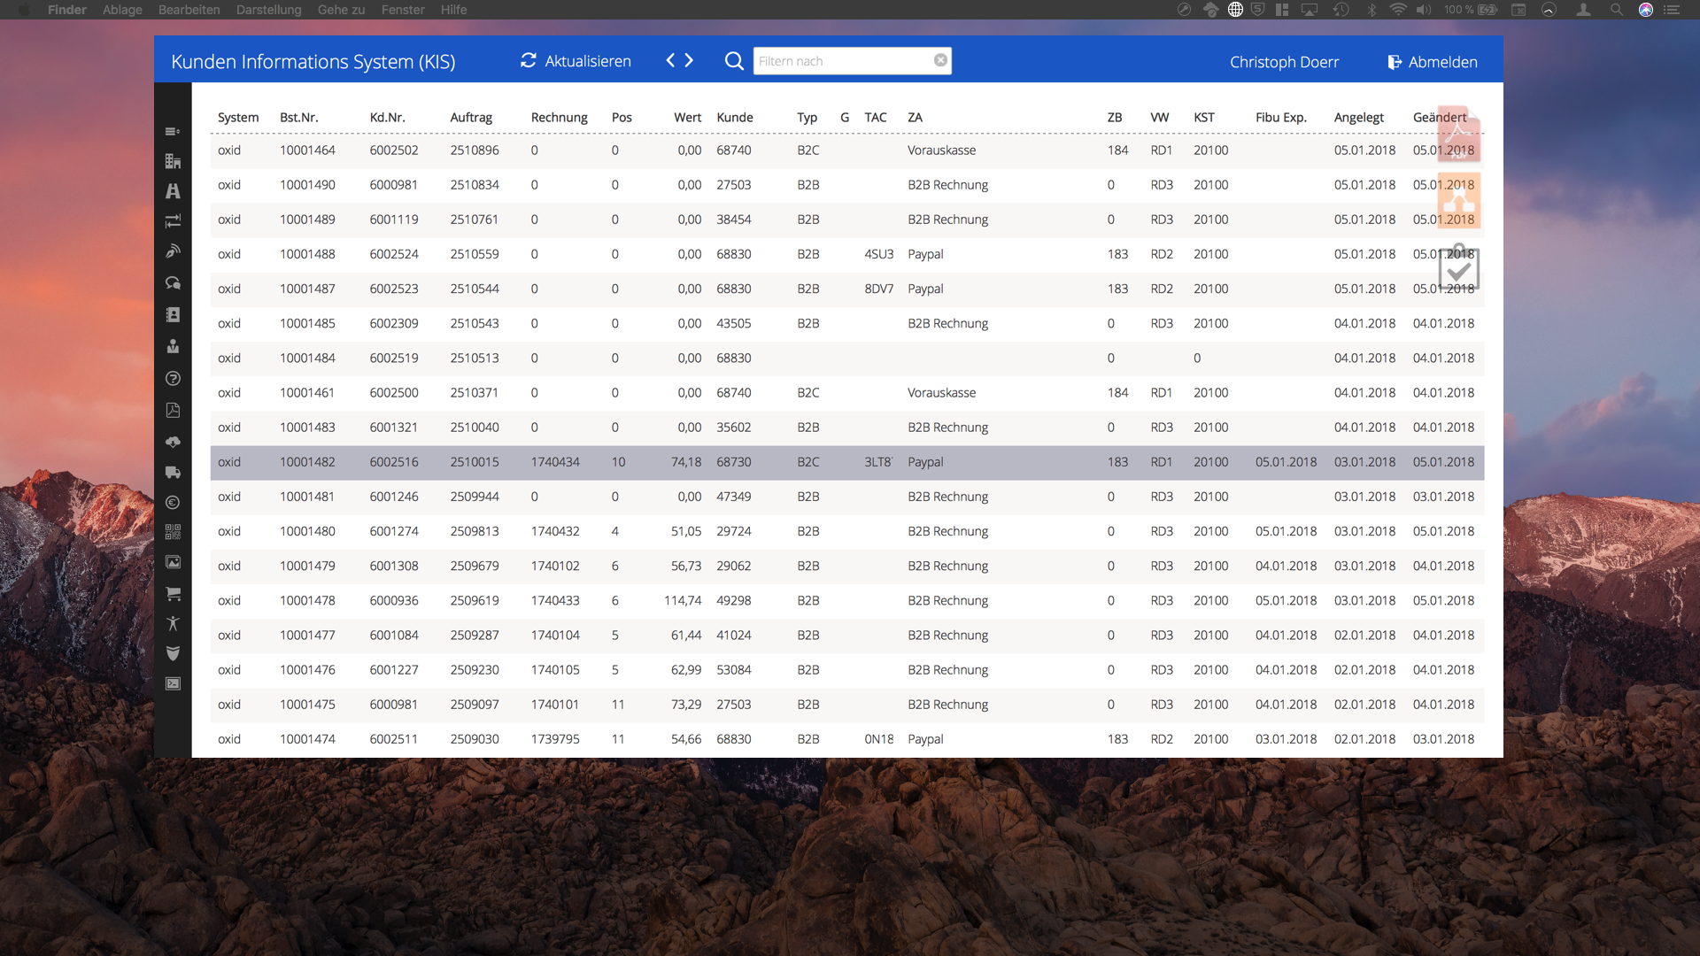Go to previous page with left chevron

tap(670, 60)
